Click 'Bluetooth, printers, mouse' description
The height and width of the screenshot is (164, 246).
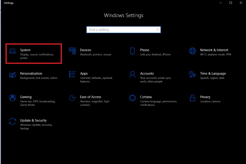(x=96, y=54)
